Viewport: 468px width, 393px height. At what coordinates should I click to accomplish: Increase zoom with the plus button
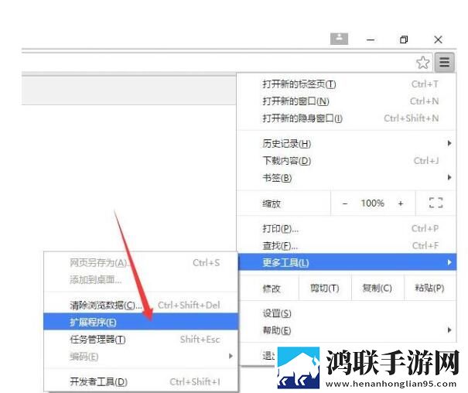[401, 203]
